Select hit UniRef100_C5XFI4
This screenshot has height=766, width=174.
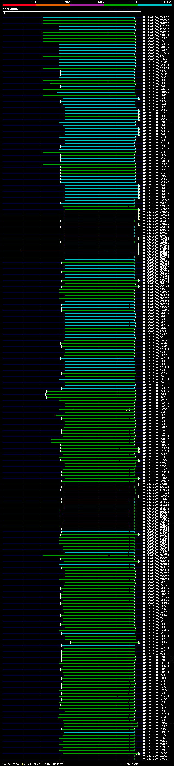156,391
